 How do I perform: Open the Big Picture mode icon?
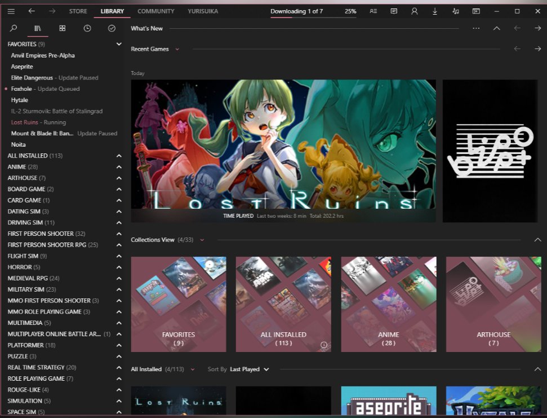[x=476, y=11]
